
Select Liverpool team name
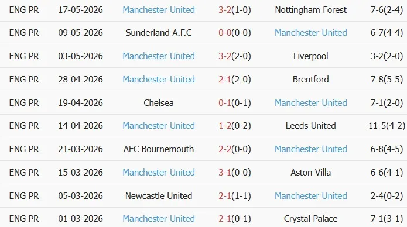311,56
